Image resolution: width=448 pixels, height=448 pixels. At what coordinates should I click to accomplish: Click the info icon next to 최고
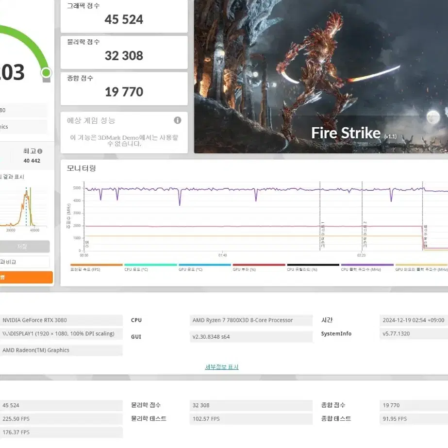coord(40,151)
